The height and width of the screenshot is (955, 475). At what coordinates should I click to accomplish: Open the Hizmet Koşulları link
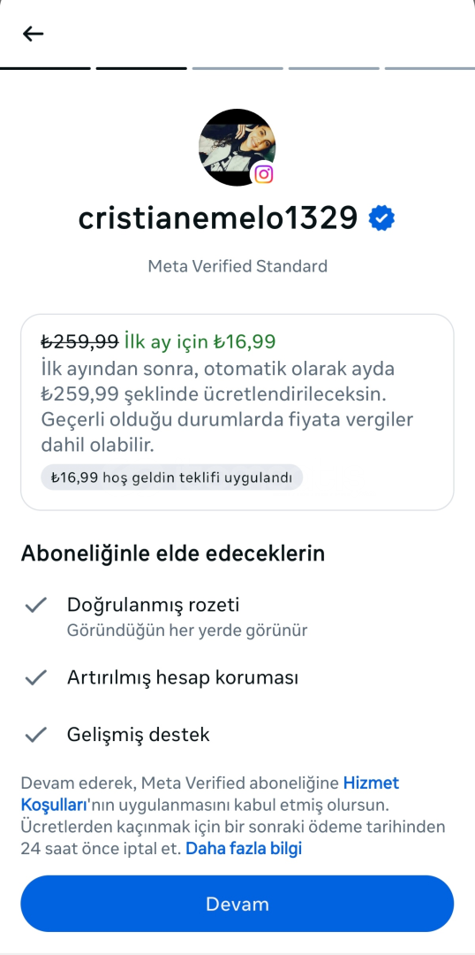coord(210,793)
